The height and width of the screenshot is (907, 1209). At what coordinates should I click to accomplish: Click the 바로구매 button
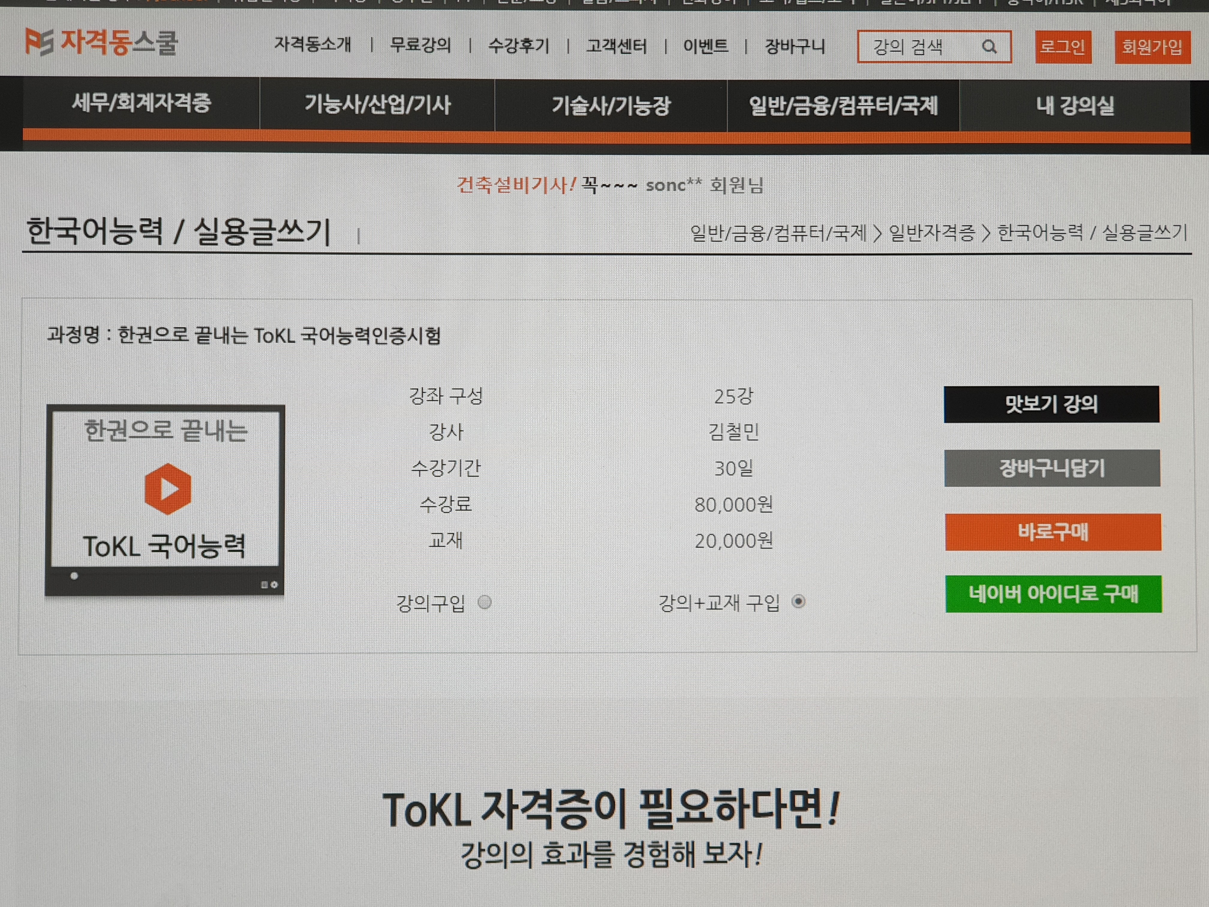tap(1053, 532)
